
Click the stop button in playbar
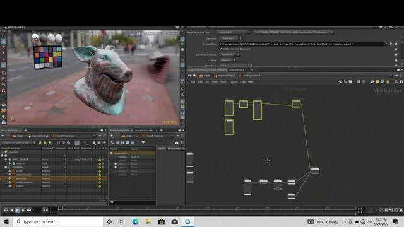(x=17, y=210)
